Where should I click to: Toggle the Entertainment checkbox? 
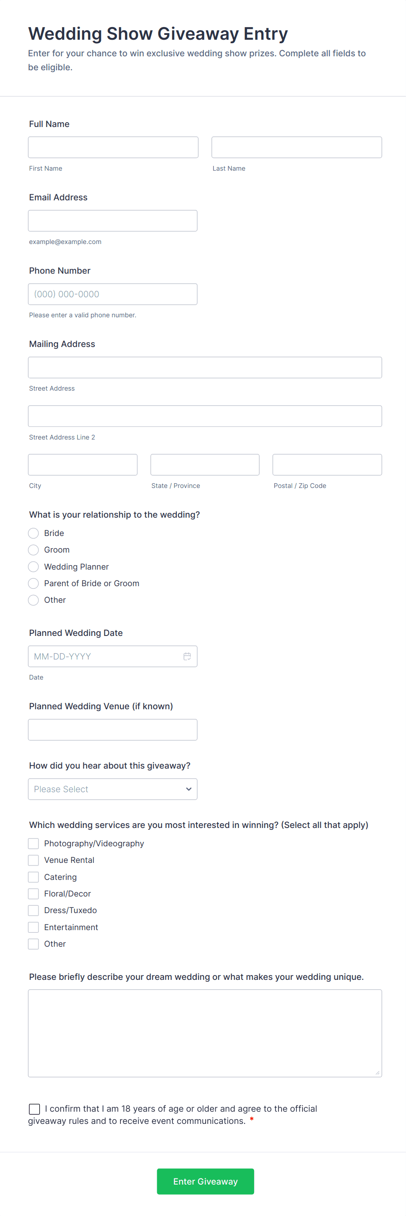point(34,927)
